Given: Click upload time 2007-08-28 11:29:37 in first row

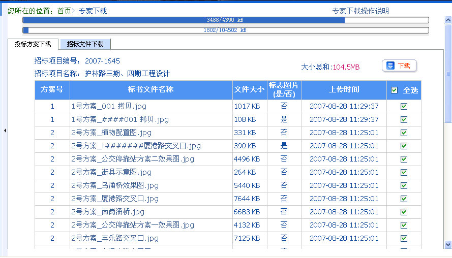Looking at the screenshot, I should (x=344, y=106).
